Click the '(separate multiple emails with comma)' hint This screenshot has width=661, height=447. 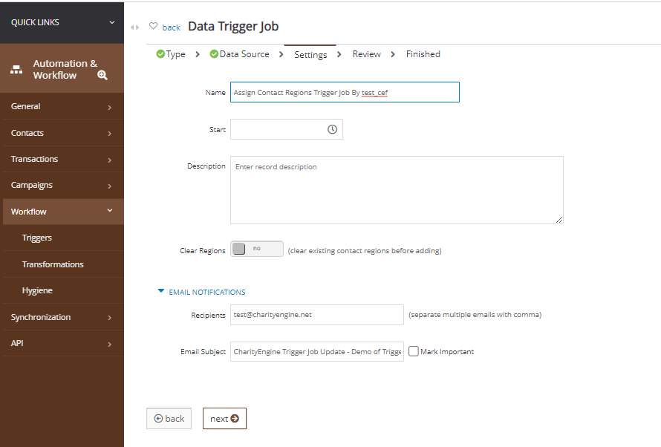click(x=475, y=315)
